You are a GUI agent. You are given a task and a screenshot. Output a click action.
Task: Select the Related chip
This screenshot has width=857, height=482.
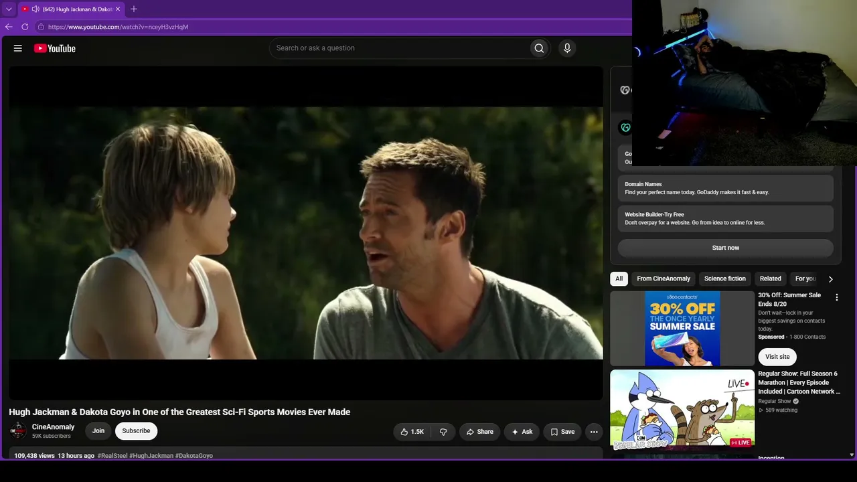pyautogui.click(x=770, y=279)
